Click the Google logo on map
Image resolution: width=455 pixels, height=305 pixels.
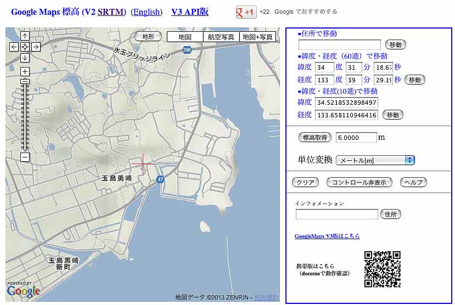(23, 291)
